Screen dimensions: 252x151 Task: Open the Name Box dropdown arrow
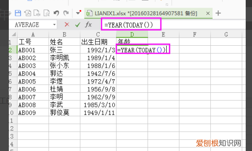tap(55, 25)
